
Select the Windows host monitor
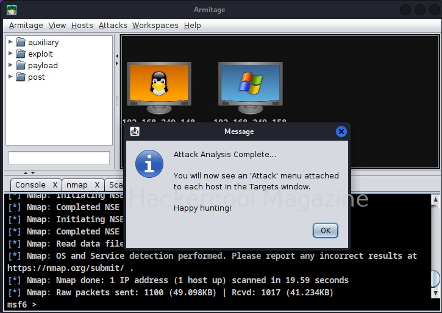click(x=251, y=88)
